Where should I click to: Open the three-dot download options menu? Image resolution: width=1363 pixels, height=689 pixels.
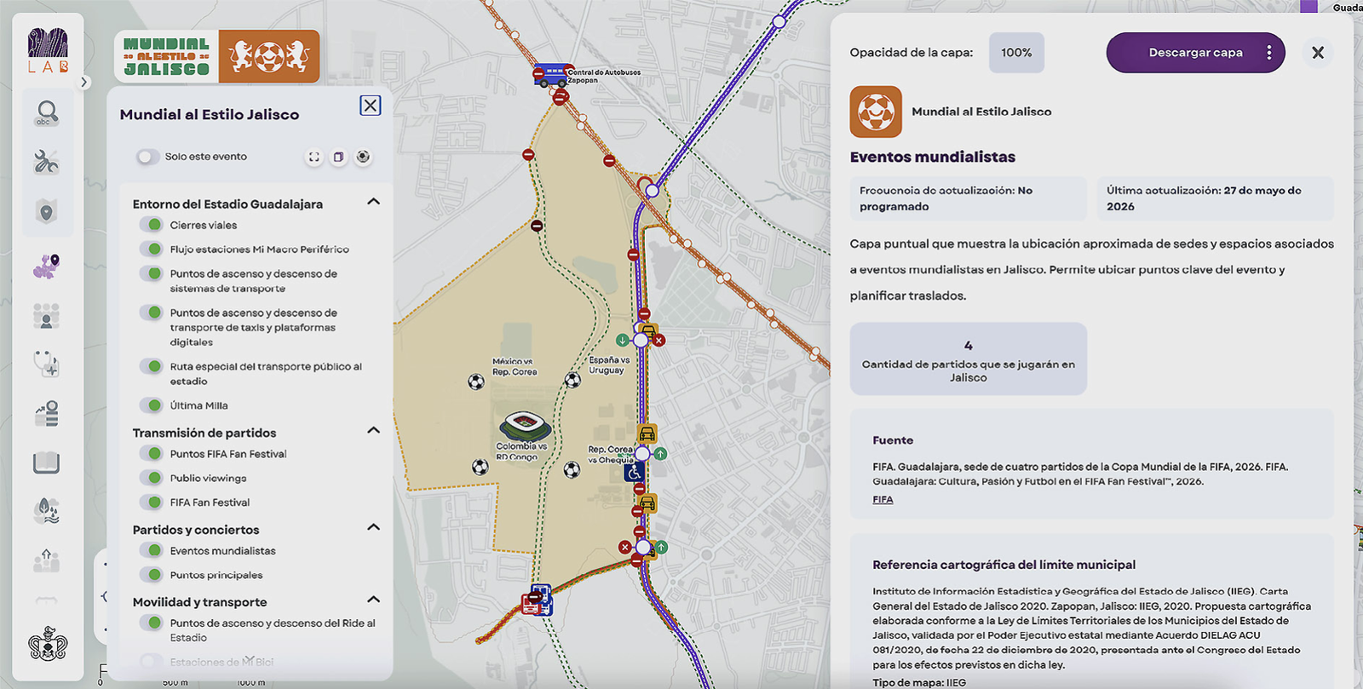point(1269,53)
